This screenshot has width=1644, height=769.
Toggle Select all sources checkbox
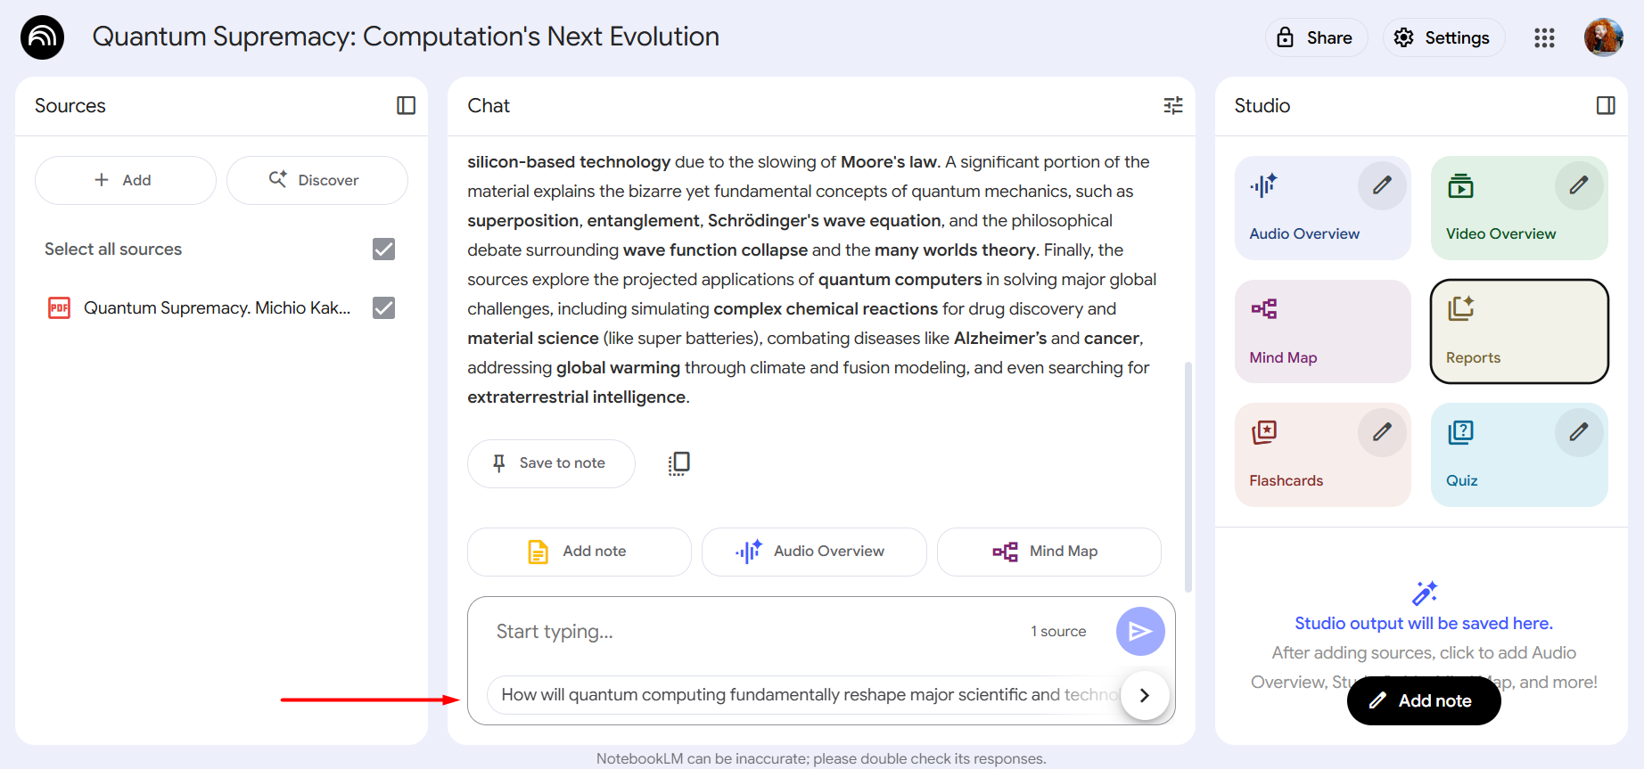click(383, 250)
